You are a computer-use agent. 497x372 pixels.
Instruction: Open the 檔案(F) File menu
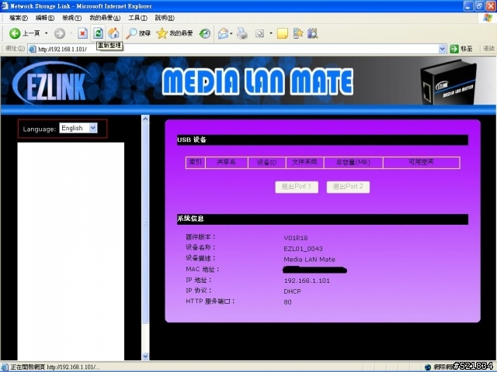tap(19, 18)
